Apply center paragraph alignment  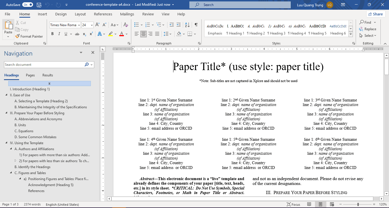point(144,33)
